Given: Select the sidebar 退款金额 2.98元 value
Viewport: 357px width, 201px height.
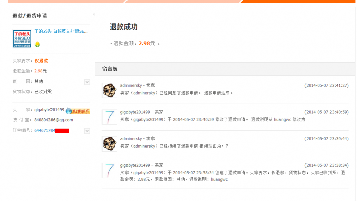Looking at the screenshot, I should pos(40,71).
